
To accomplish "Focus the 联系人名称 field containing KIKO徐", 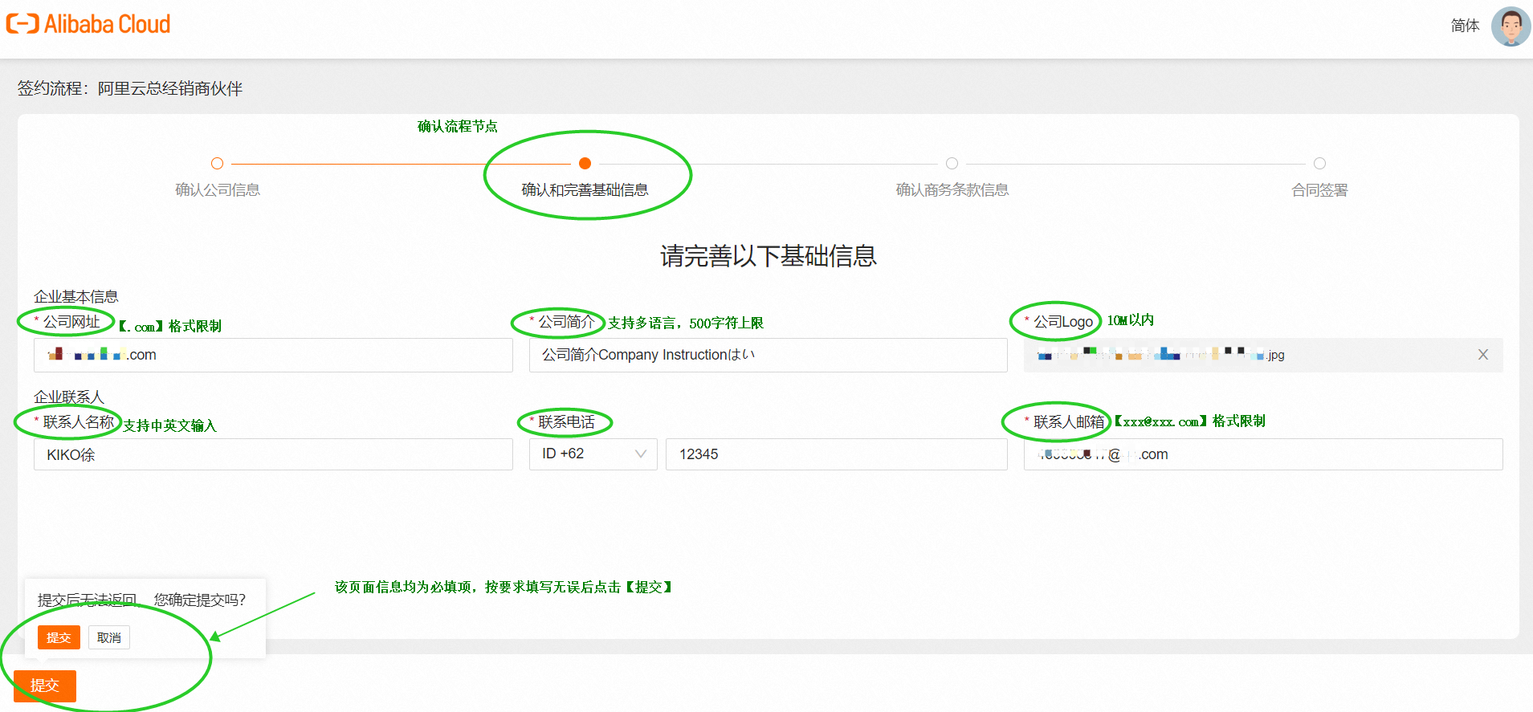I will pos(273,454).
